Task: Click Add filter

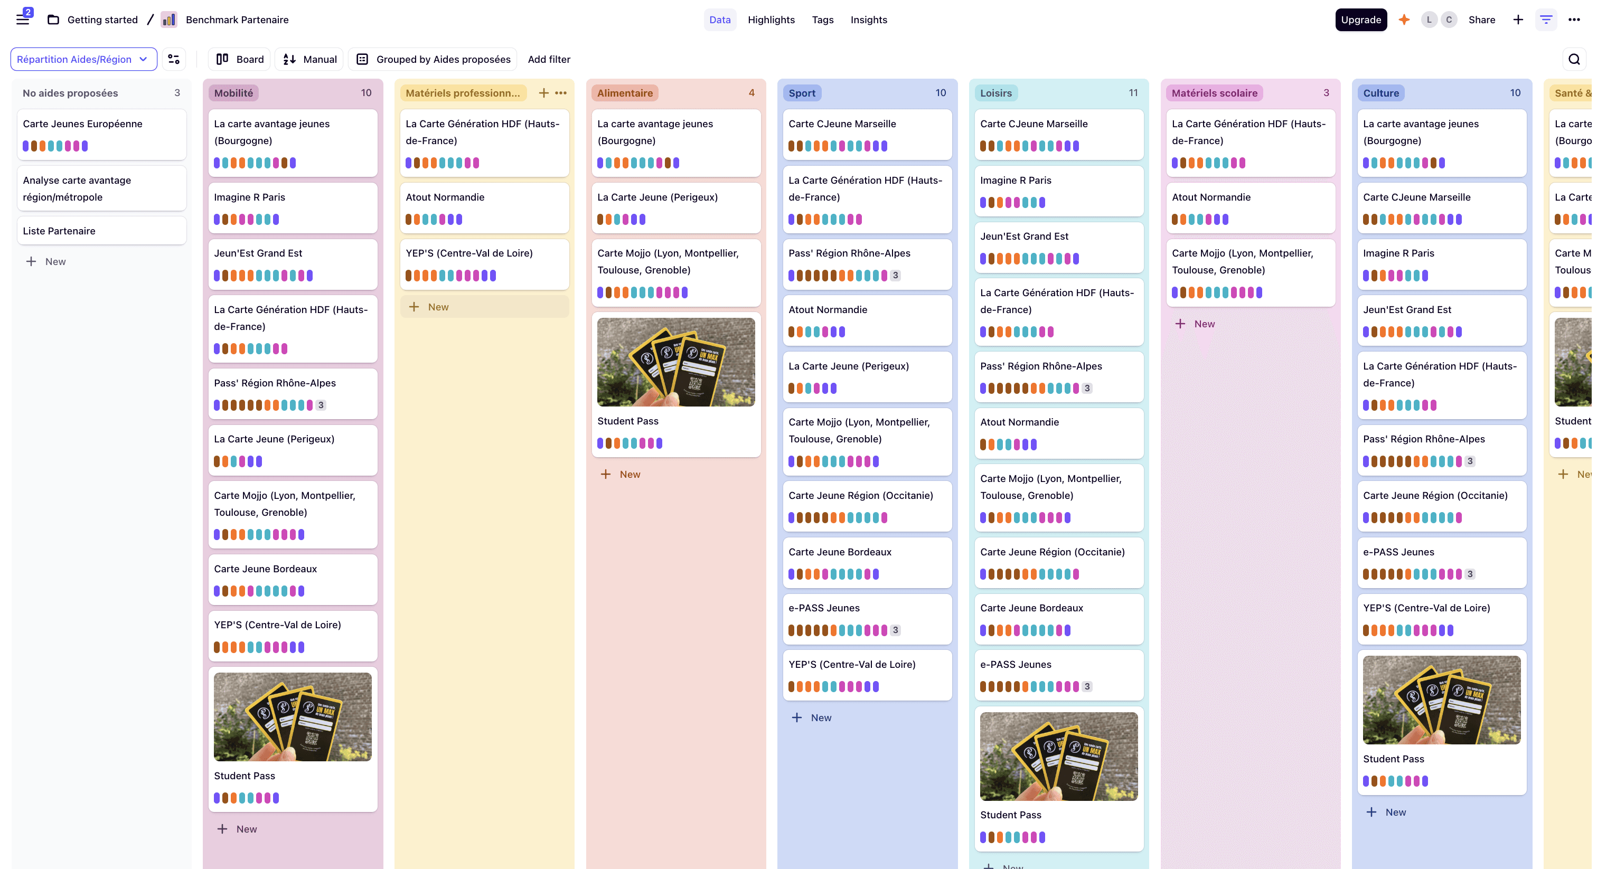Action: [x=549, y=59]
